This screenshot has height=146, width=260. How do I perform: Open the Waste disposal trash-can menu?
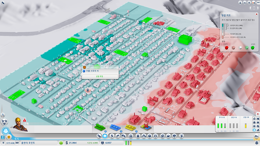click(x=138, y=136)
